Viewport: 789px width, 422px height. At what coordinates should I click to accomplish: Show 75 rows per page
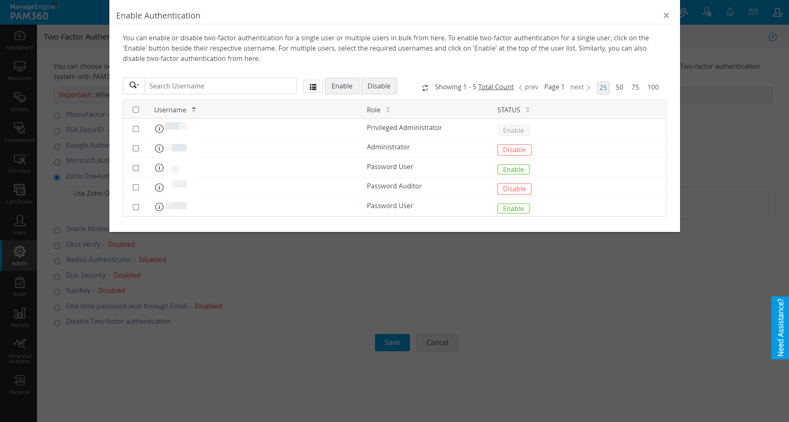(x=635, y=87)
